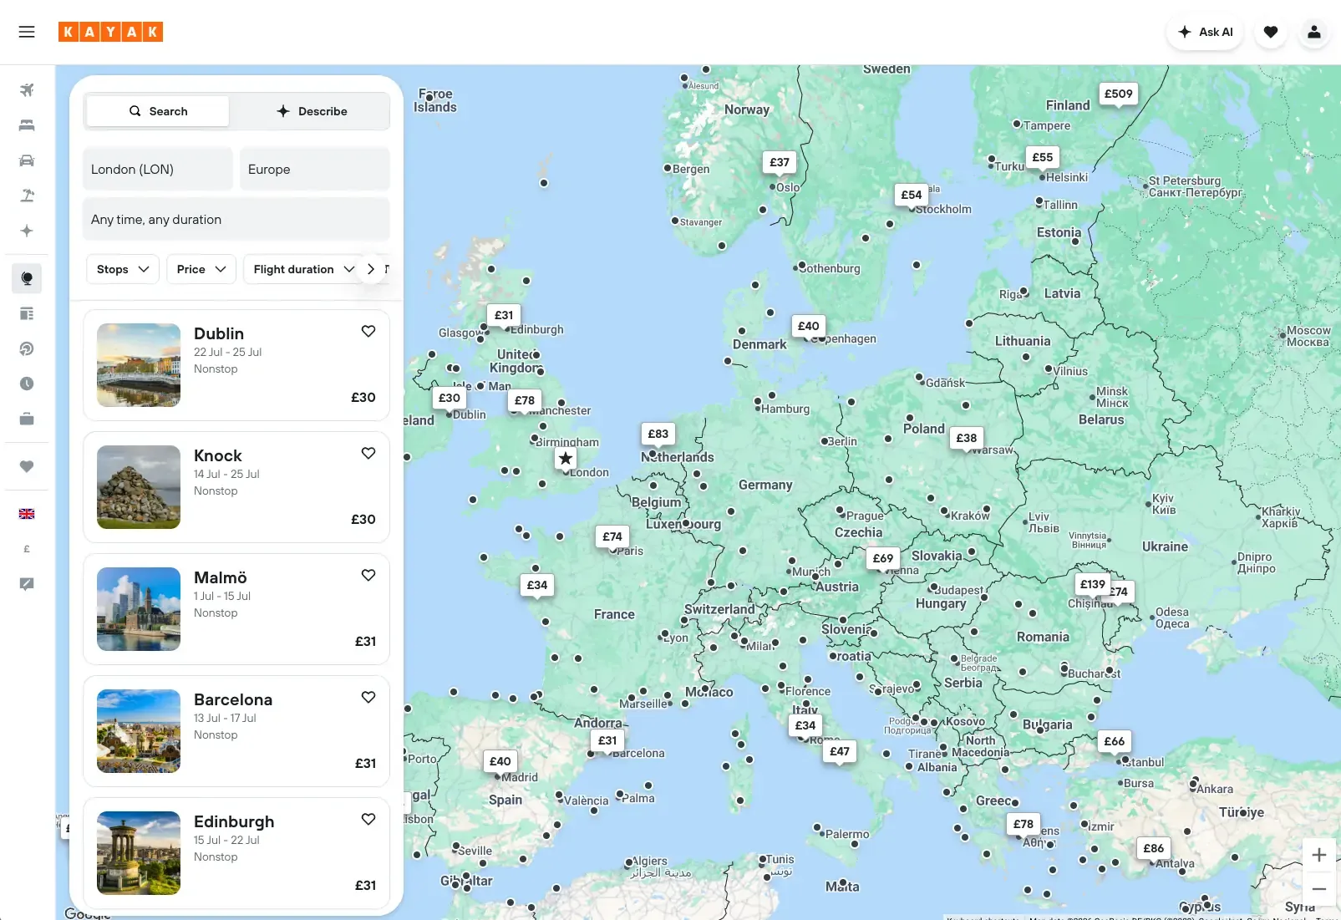The height and width of the screenshot is (920, 1341).
Task: Save Malmö with its heart icon
Action: coord(368,575)
